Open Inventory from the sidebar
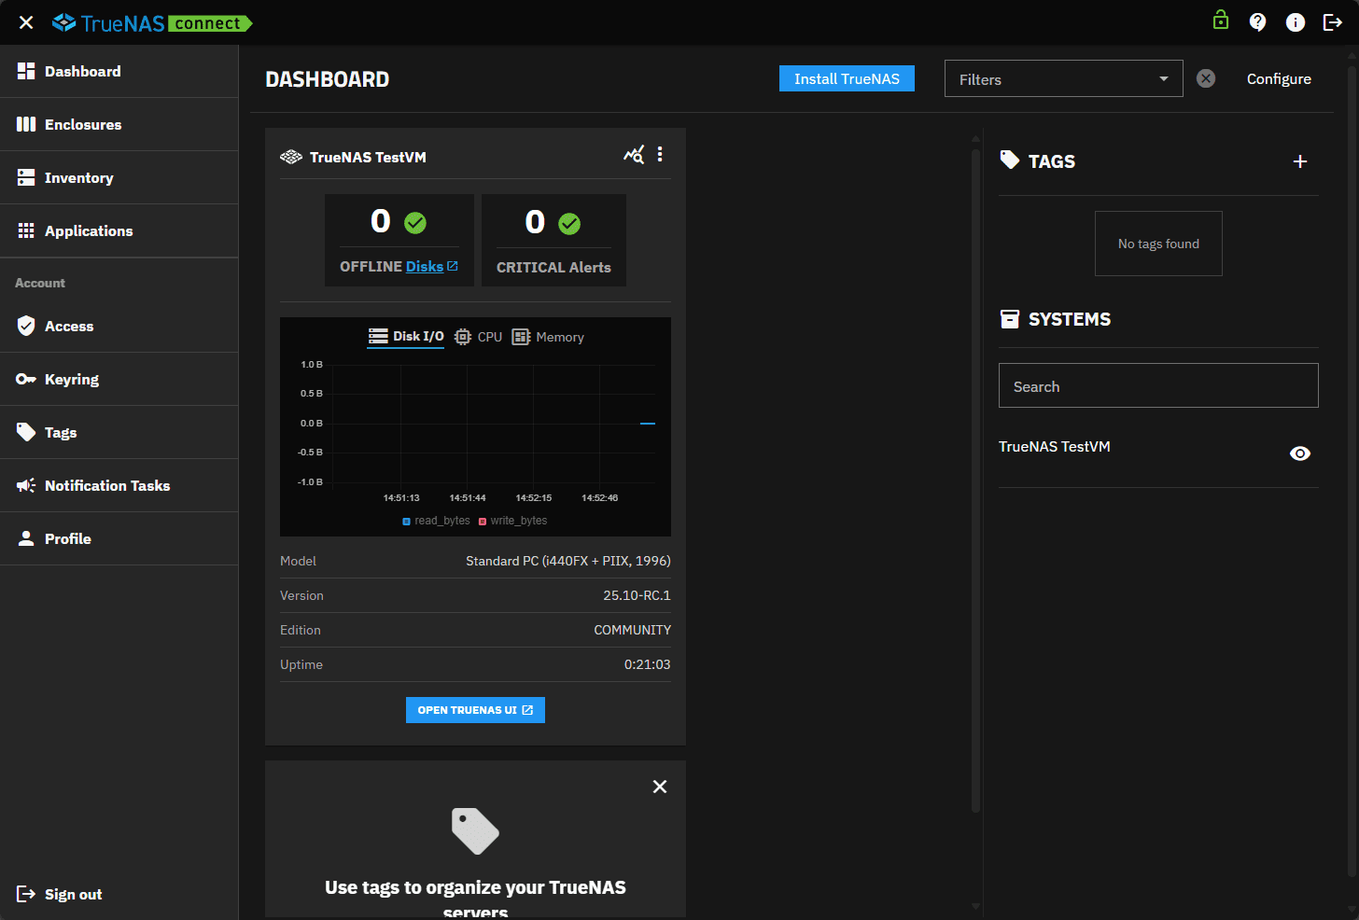Image resolution: width=1359 pixels, height=920 pixels. [119, 177]
